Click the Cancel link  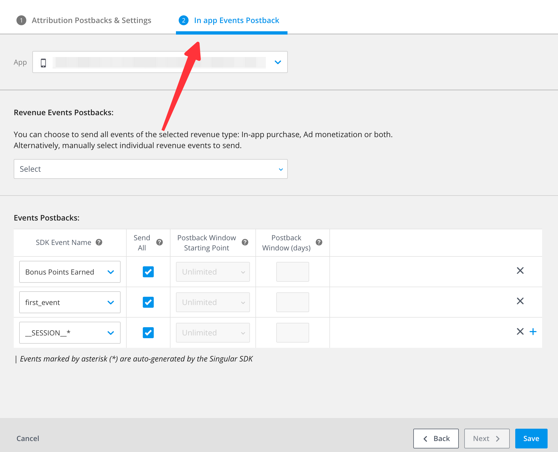click(x=28, y=439)
